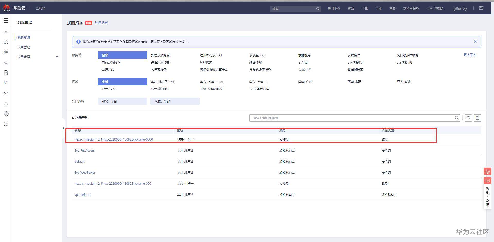Open the 支持与服务 menu
The image size is (494, 242).
411,9
